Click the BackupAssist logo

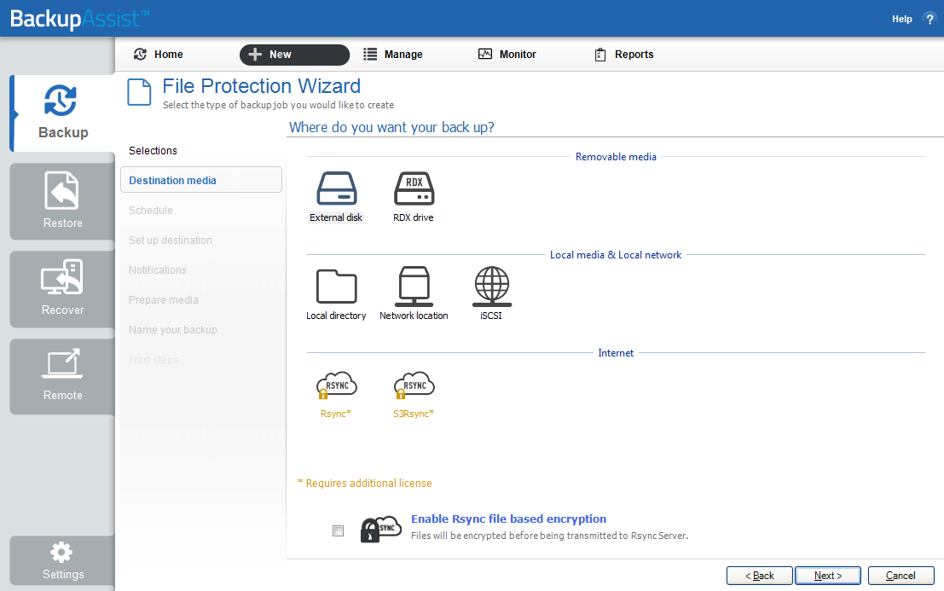79,19
